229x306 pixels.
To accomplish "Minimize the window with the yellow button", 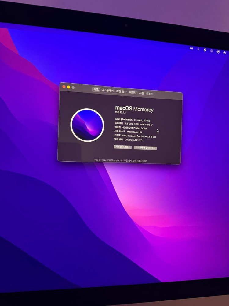I will click(68, 87).
